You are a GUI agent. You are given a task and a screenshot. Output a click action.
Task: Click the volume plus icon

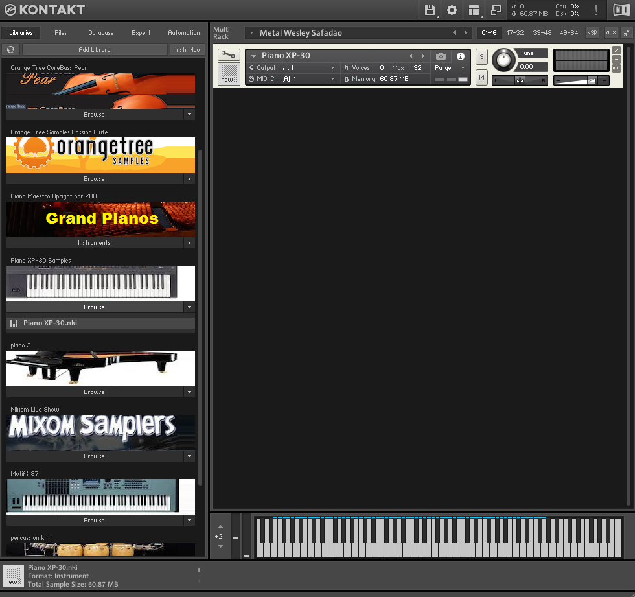605,80
